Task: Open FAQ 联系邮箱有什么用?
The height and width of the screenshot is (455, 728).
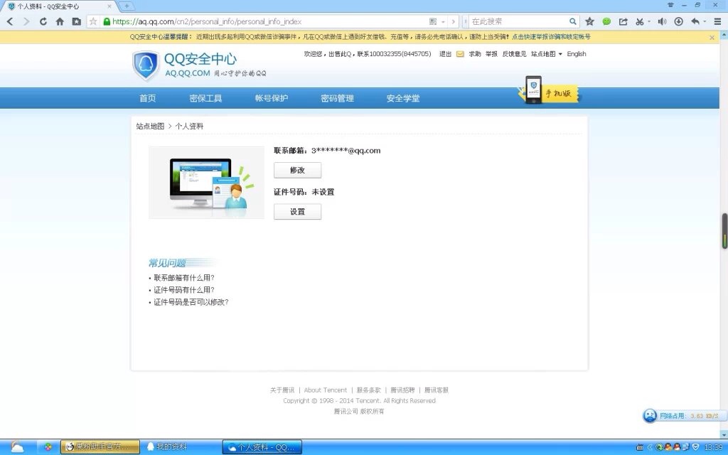Action: click(x=184, y=278)
